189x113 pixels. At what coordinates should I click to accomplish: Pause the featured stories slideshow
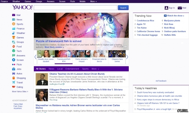[126, 47]
